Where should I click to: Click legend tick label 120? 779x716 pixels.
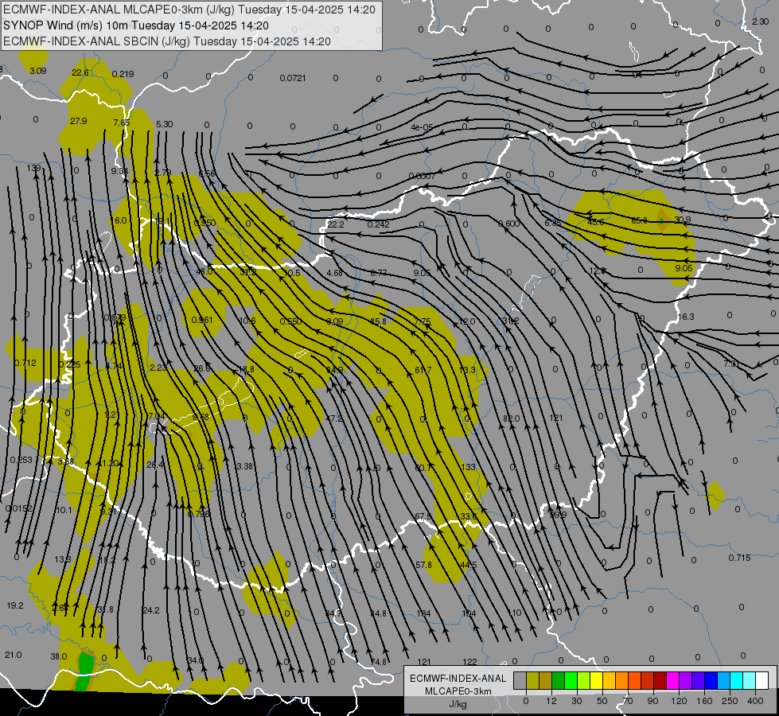pos(679,701)
